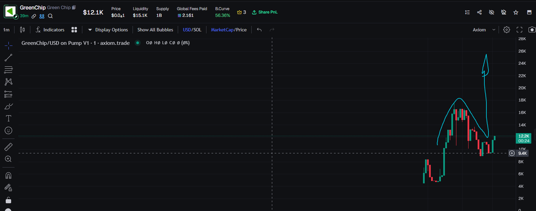Click the B.Curve 56.36% value
Viewport: 536px width, 211px height.
pos(222,15)
